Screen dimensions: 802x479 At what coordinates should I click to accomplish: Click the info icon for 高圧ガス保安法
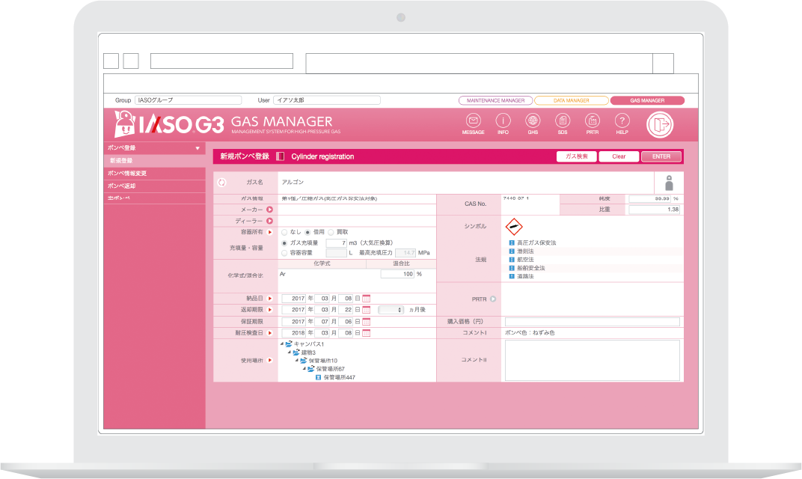pyautogui.click(x=512, y=242)
